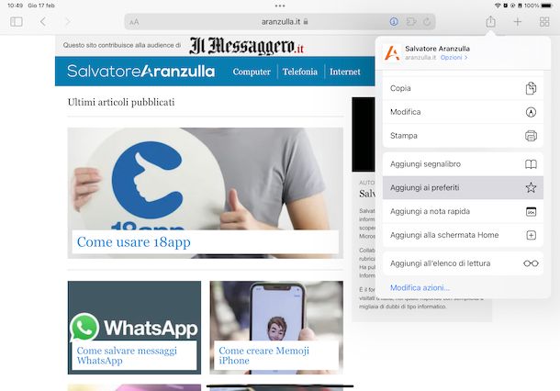Tap the open book bookmark icon
Screen dimensions: 560x391
tap(531, 164)
